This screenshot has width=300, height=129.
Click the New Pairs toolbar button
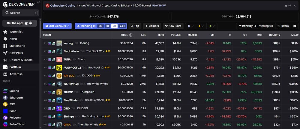tap(173, 26)
